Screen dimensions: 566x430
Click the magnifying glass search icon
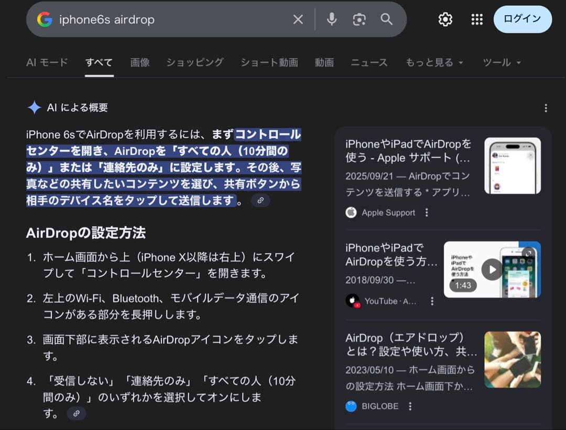click(387, 19)
